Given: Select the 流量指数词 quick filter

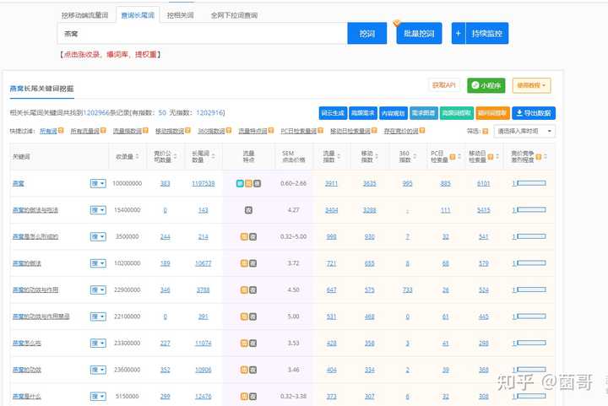Looking at the screenshot, I should [x=128, y=132].
